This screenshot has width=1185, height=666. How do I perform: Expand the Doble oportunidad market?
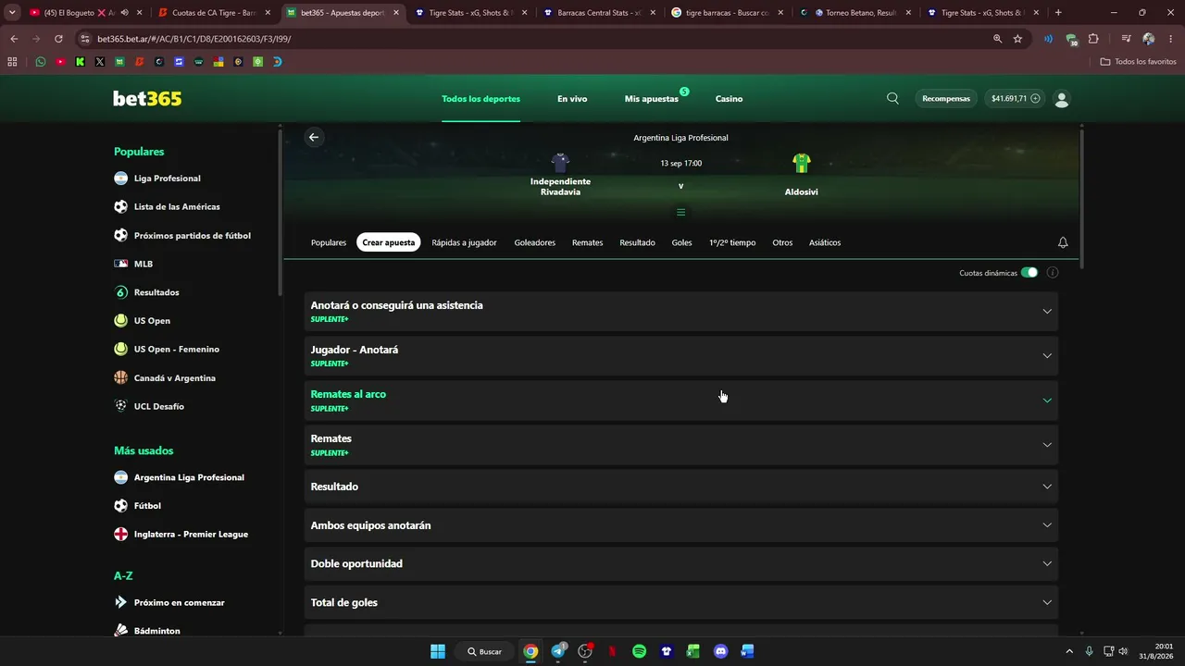tap(680, 563)
